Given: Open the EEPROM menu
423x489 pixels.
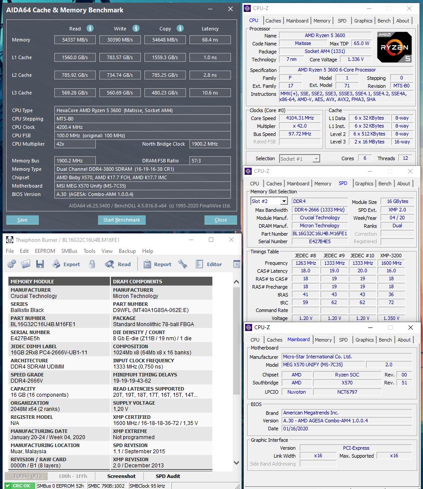Looking at the screenshot, I should [x=45, y=251].
